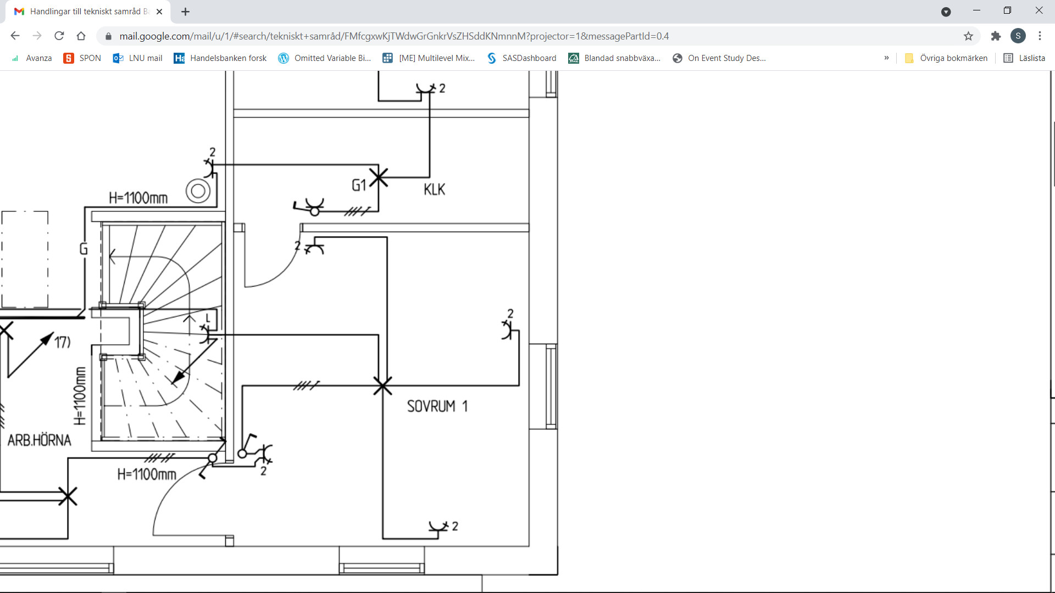Open the Övriga bokmärken folder

946,58
